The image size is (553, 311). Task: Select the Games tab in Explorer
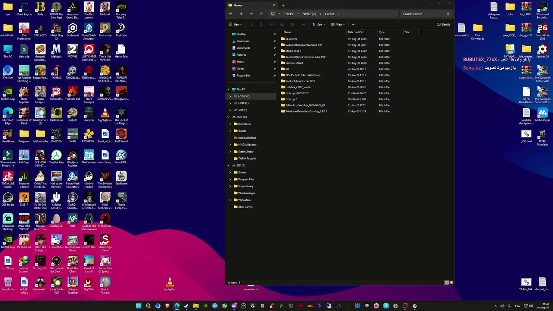251,5
